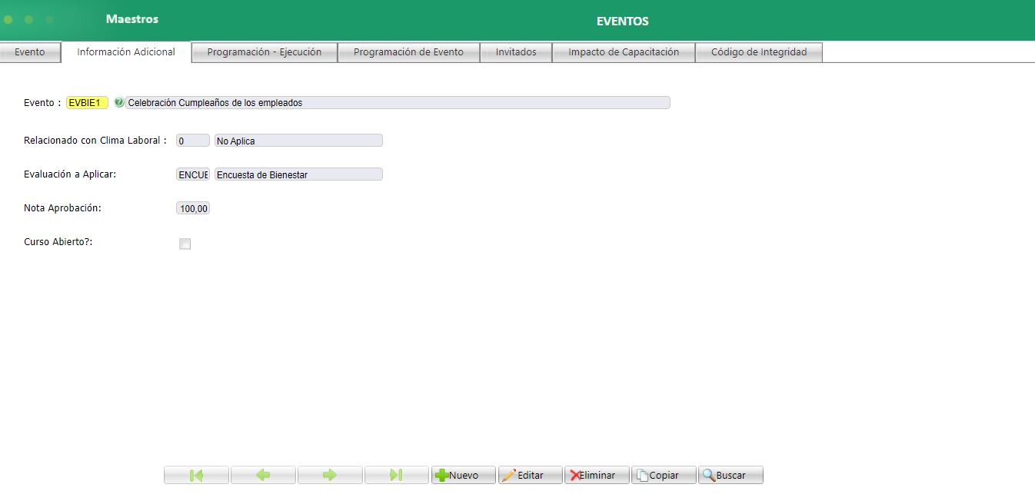The width and height of the screenshot is (1035, 501).
Task: Click the EVBIE1 event code field
Action: [87, 102]
